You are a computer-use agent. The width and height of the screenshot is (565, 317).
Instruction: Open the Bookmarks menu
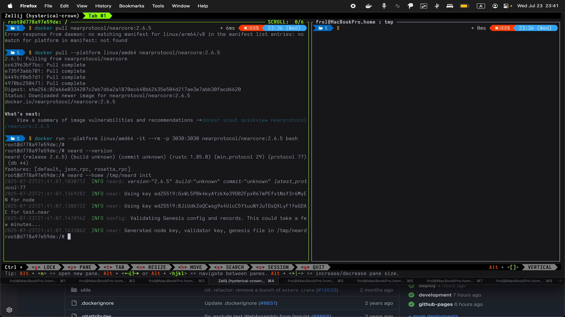click(x=131, y=6)
